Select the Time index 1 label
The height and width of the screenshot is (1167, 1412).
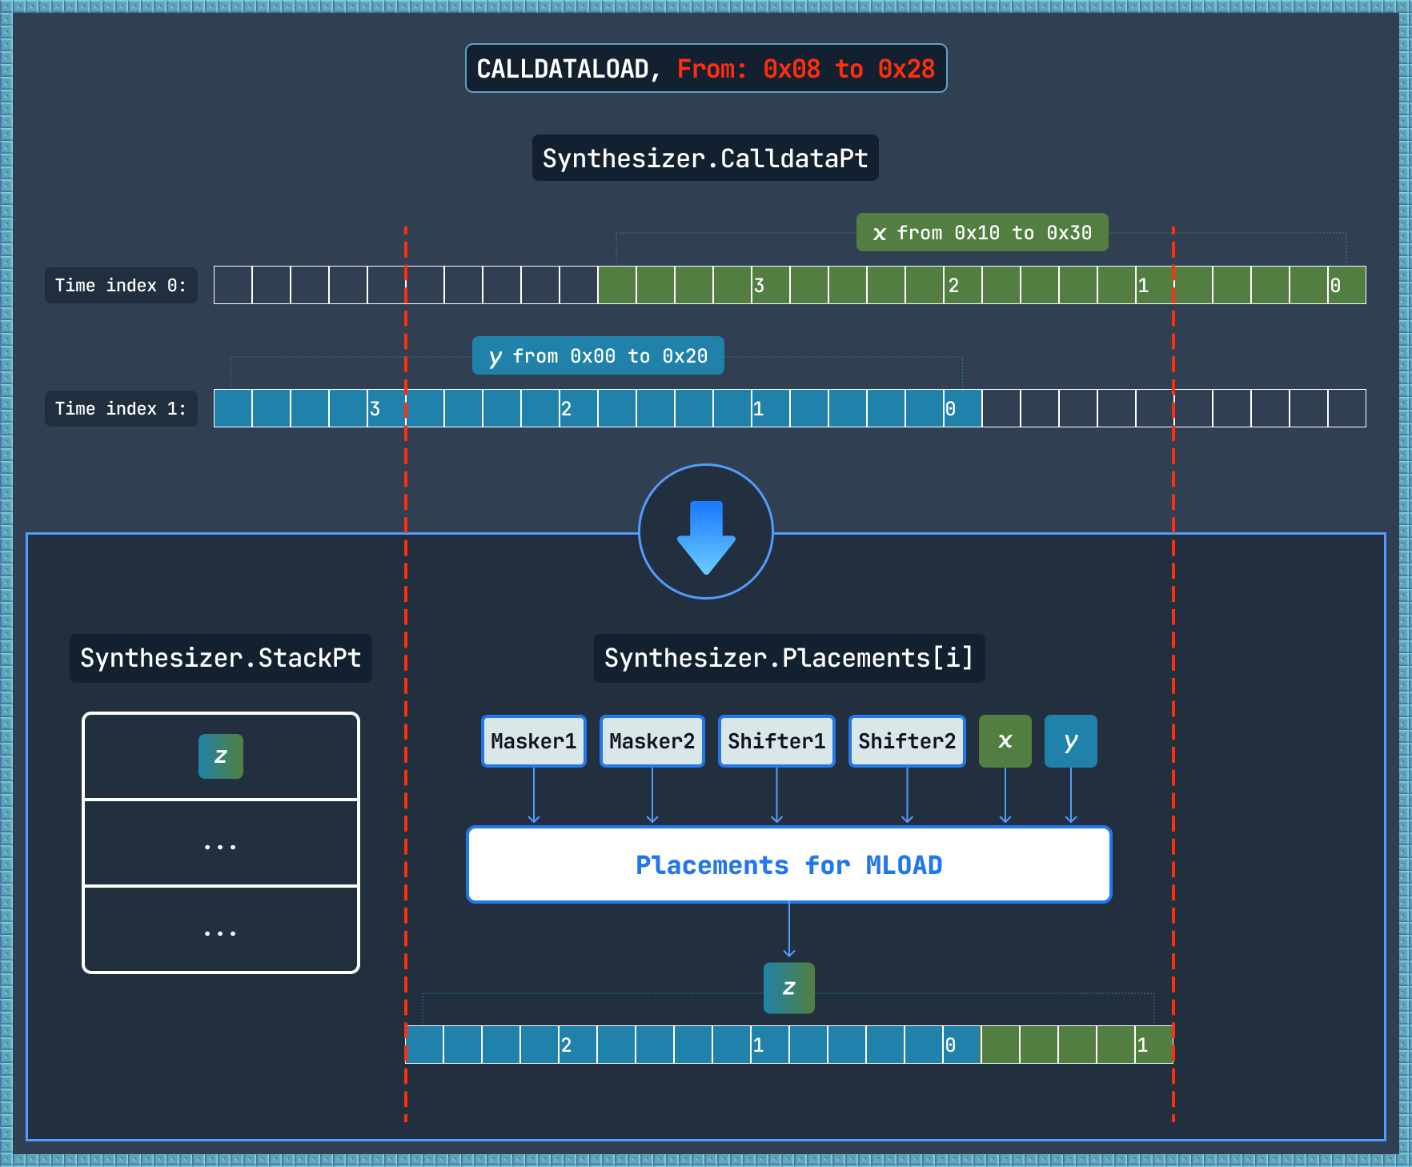[121, 409]
